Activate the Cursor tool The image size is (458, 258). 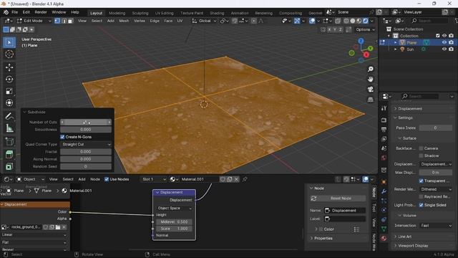tap(9, 54)
